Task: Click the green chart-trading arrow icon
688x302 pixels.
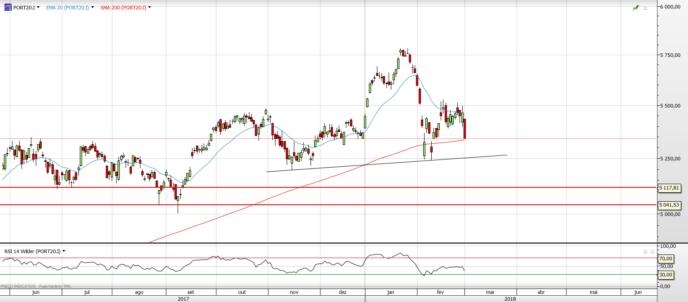Action: pos(635,8)
